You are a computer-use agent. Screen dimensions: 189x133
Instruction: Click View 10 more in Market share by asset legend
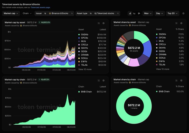click(163, 69)
